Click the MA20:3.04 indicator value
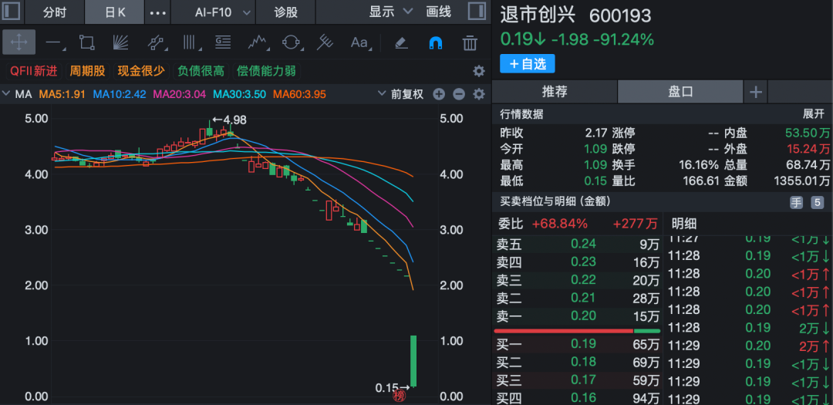Image resolution: width=833 pixels, height=405 pixels. pyautogui.click(x=180, y=95)
